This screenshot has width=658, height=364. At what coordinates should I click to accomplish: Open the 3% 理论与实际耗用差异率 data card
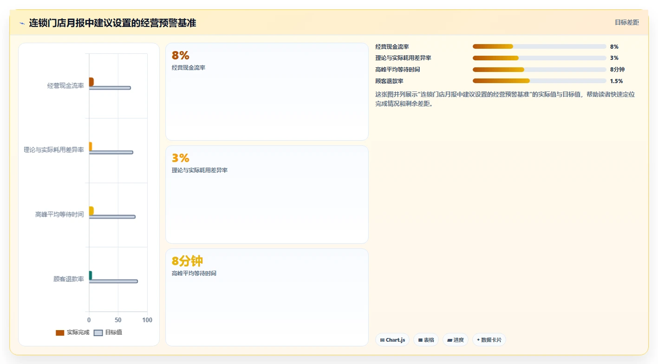coord(267,195)
